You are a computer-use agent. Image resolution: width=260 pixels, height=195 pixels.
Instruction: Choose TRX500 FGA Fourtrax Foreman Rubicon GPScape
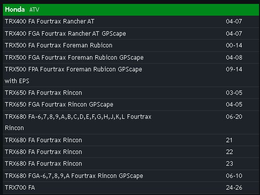click(131, 57)
